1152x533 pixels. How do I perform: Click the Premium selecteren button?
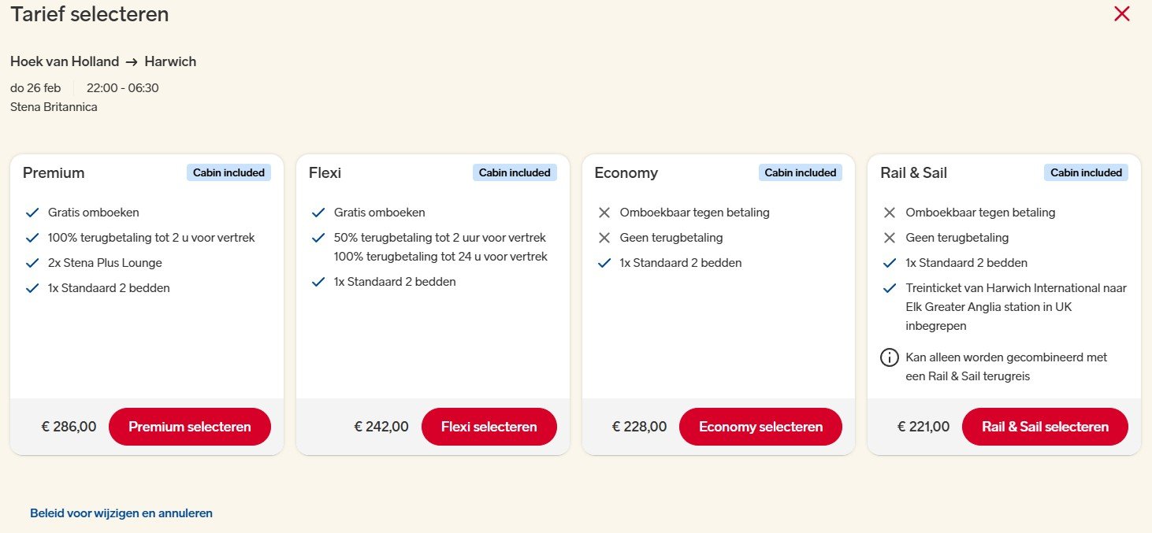pyautogui.click(x=190, y=426)
